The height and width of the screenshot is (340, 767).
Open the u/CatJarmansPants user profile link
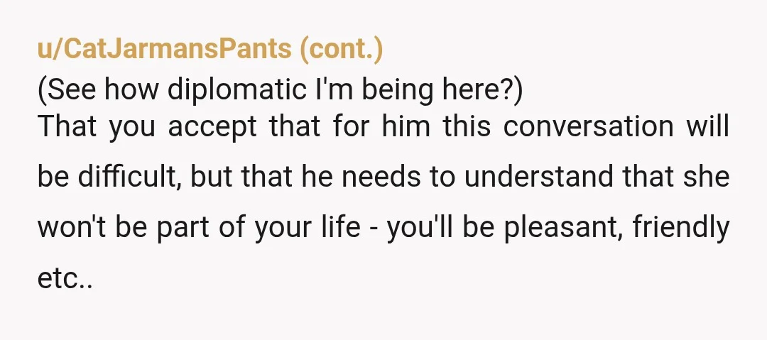164,50
